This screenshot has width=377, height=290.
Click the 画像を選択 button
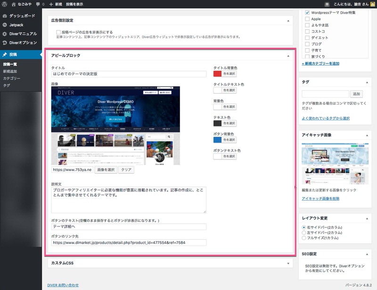(x=106, y=170)
